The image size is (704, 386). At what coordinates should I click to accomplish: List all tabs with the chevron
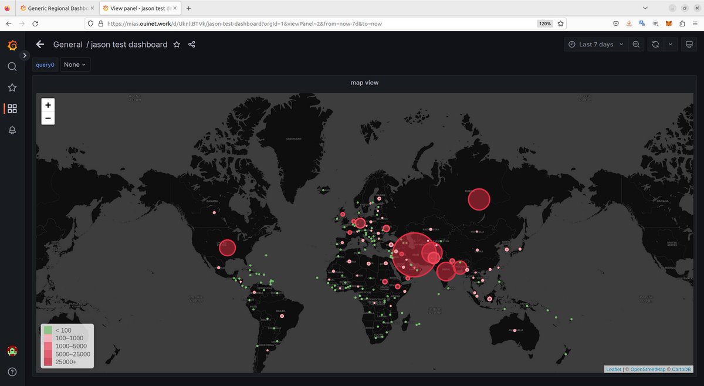[x=645, y=8]
